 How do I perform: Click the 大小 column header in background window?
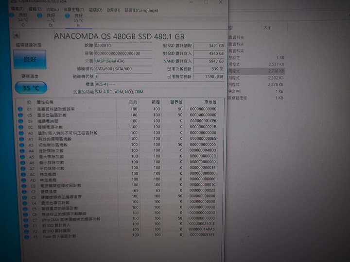click(x=267, y=28)
